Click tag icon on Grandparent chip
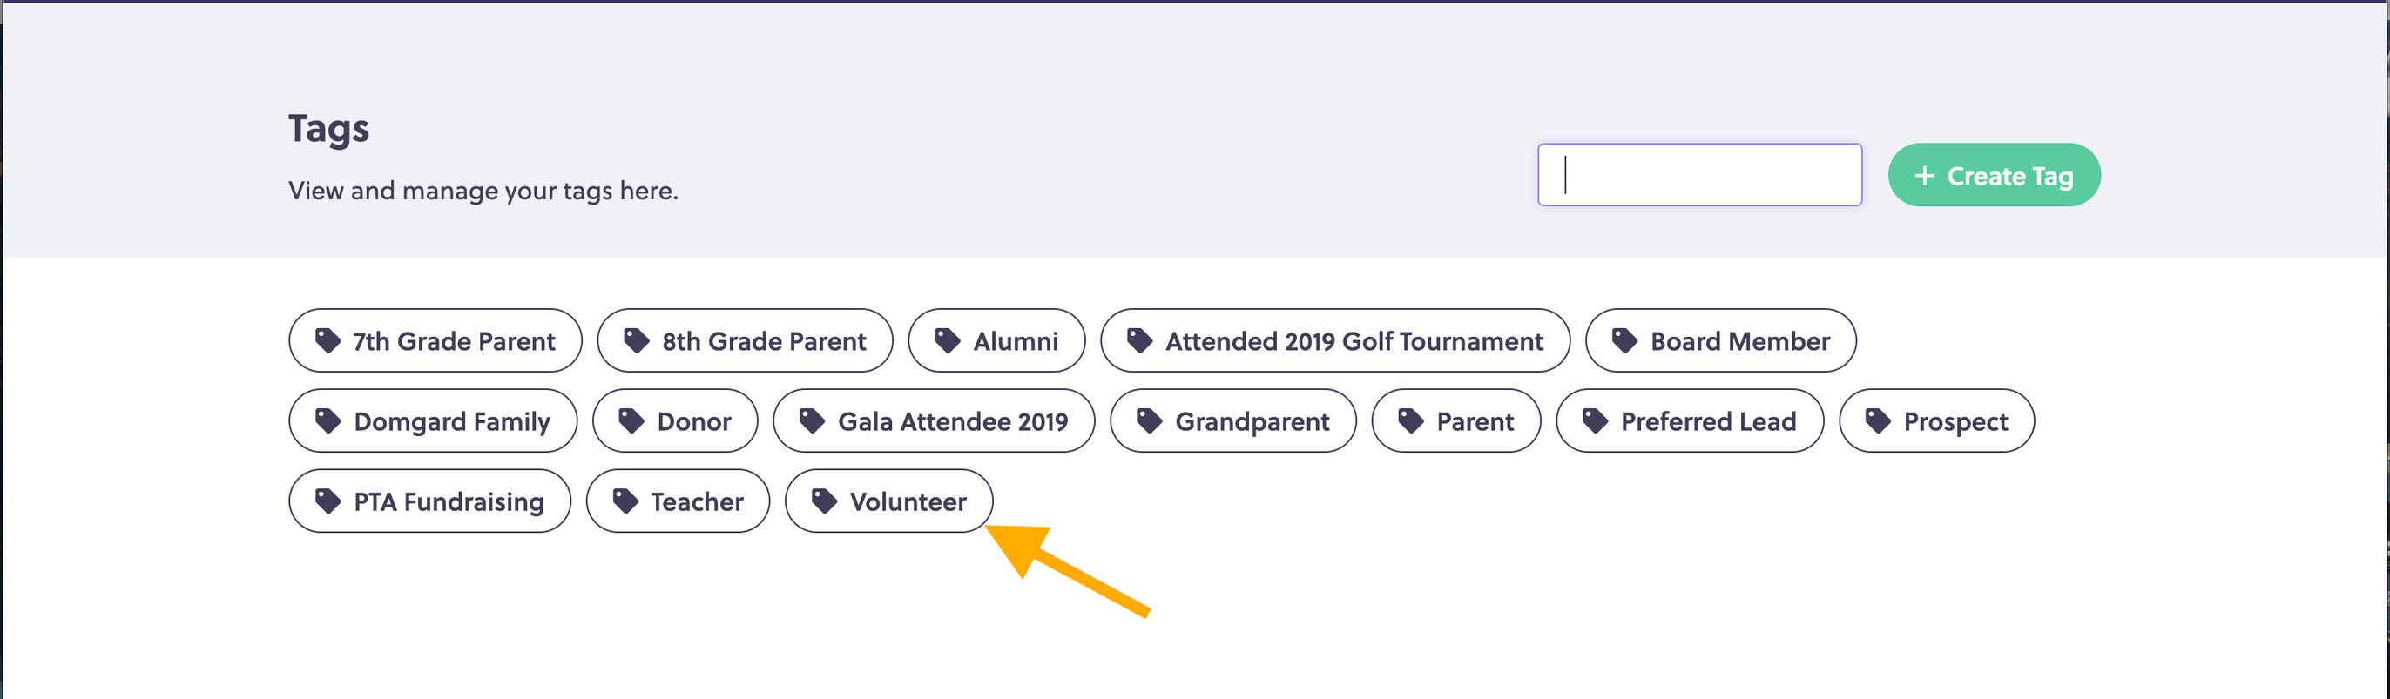Viewport: 2390px width, 699px height. point(1149,421)
